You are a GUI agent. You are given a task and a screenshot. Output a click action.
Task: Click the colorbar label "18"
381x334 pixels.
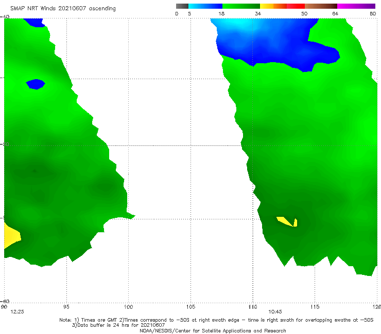click(x=221, y=13)
